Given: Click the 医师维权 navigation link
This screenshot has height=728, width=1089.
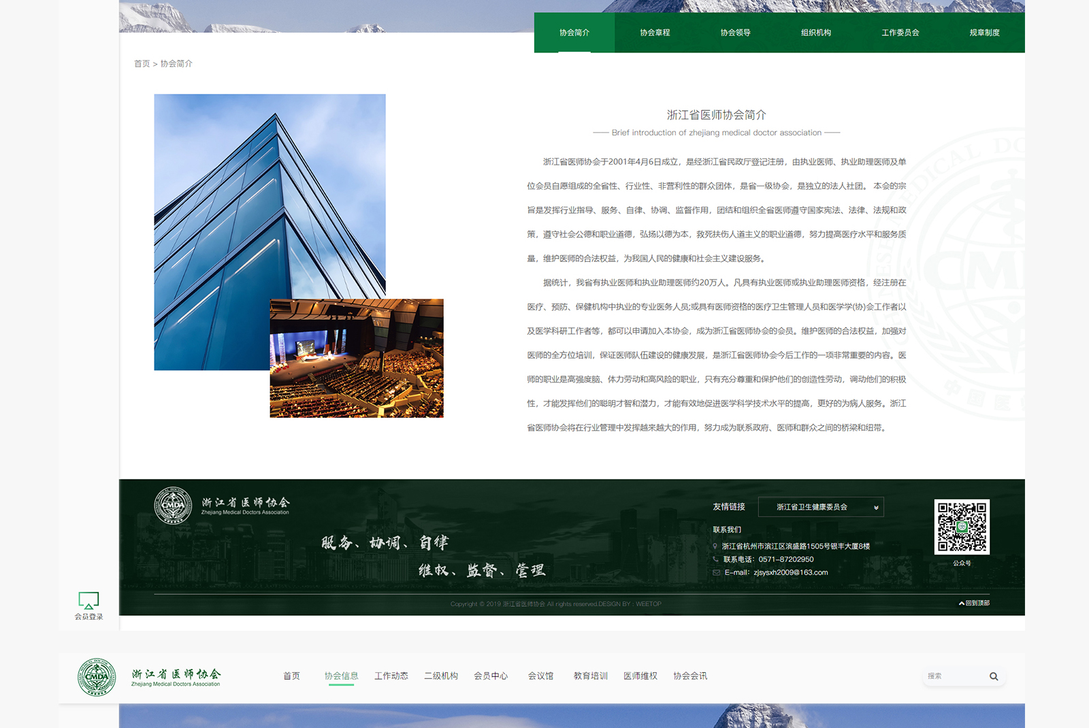Looking at the screenshot, I should pos(640,676).
